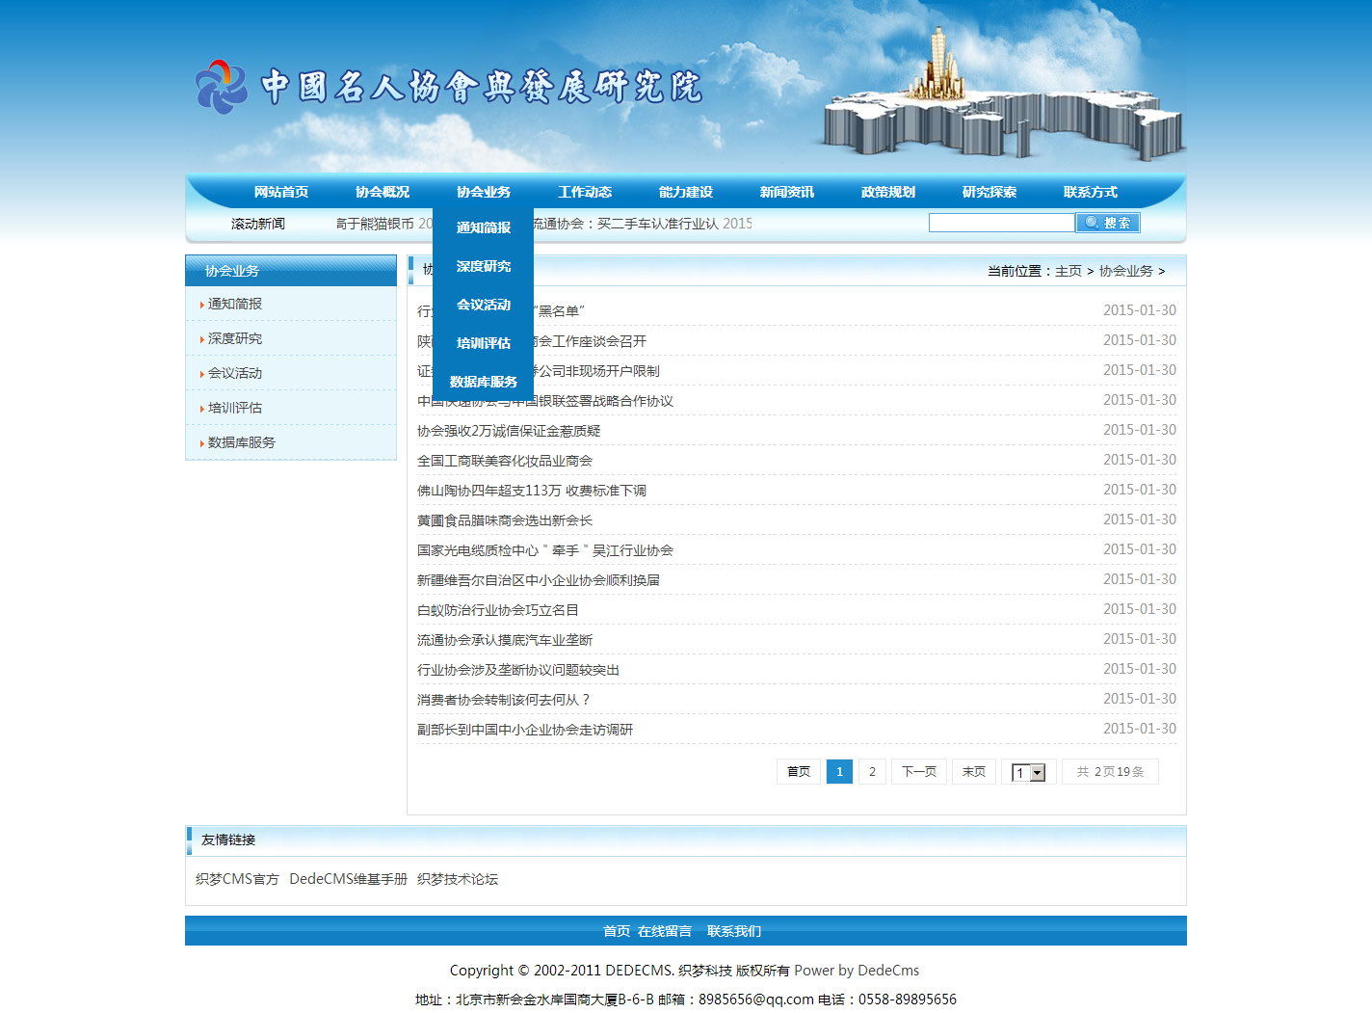The height and width of the screenshot is (1013, 1372).
Task: Click the colorful pinwheel site logo
Action: pos(222,87)
